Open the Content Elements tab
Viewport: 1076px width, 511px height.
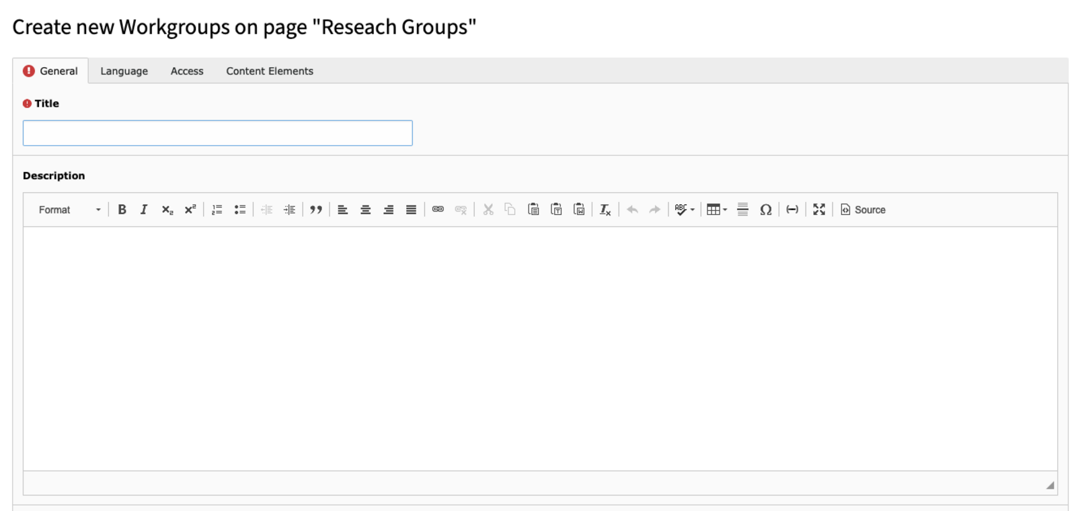point(270,71)
